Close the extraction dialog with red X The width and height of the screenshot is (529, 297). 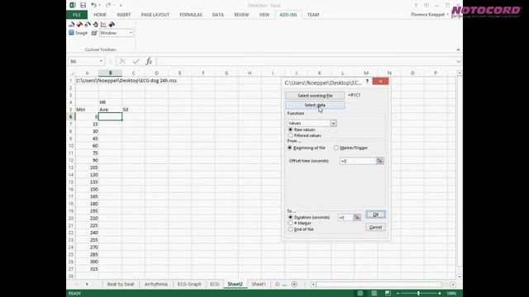click(380, 81)
